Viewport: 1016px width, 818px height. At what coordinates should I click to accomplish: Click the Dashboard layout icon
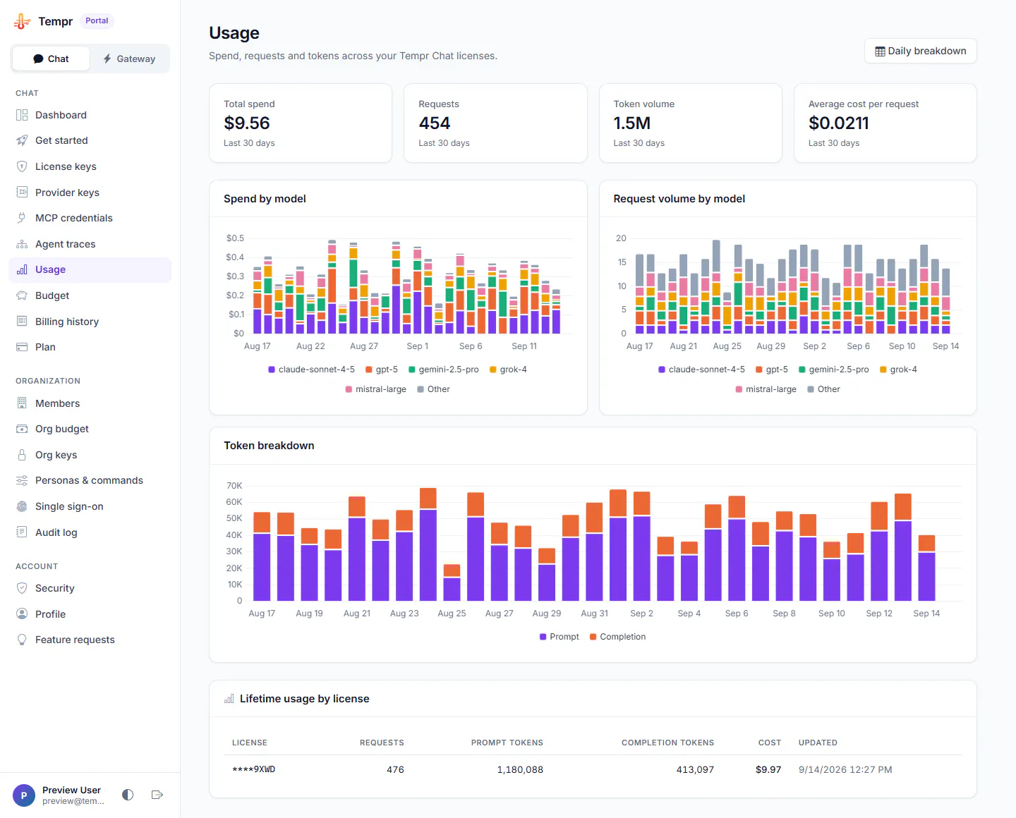(22, 115)
